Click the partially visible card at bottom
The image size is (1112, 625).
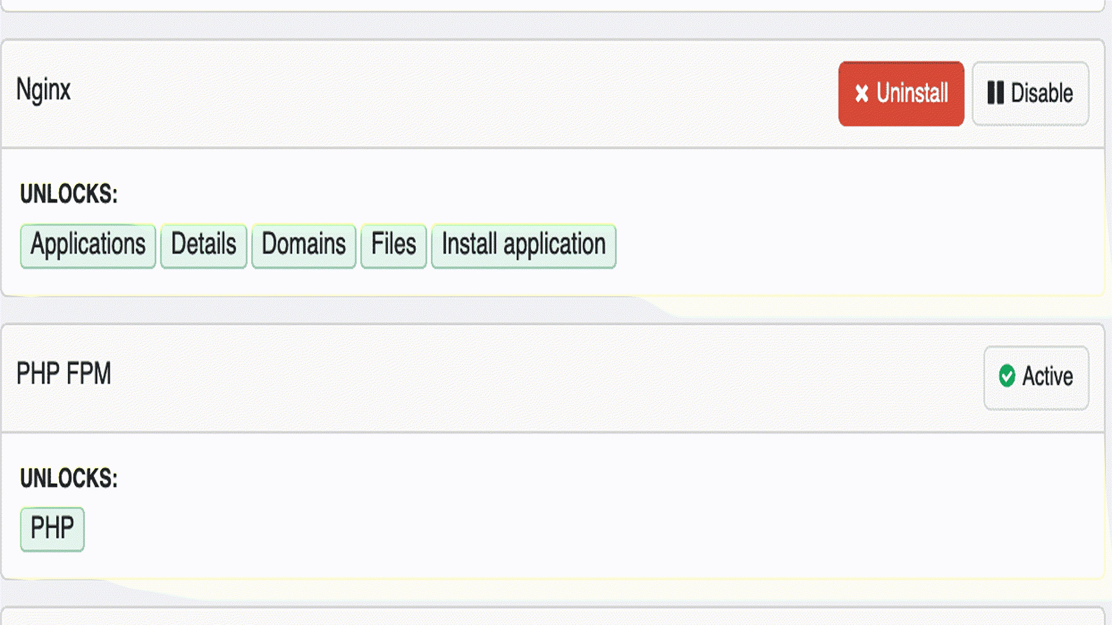tap(556, 617)
